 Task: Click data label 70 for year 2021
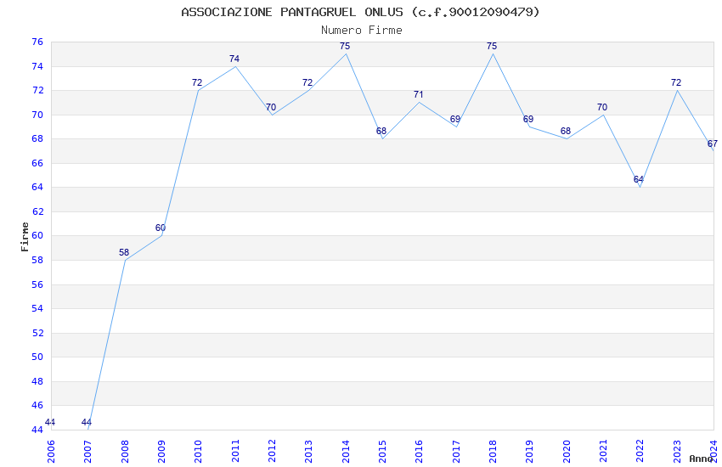tap(602, 107)
